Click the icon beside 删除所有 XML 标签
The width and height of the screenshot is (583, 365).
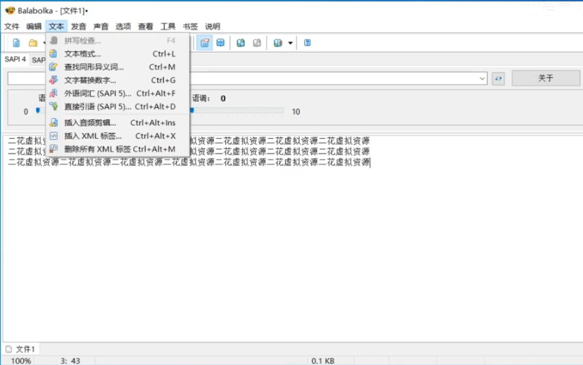54,149
